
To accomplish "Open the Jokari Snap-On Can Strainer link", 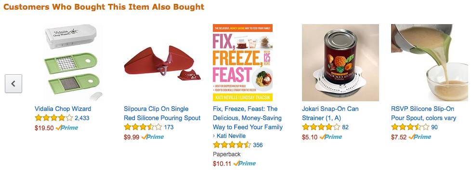I will click(330, 113).
